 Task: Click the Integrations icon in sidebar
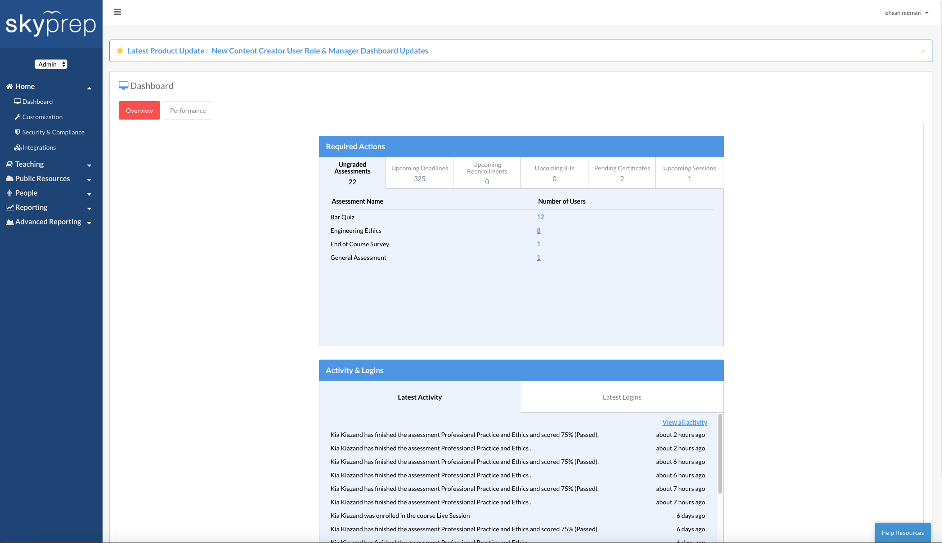tap(18, 147)
